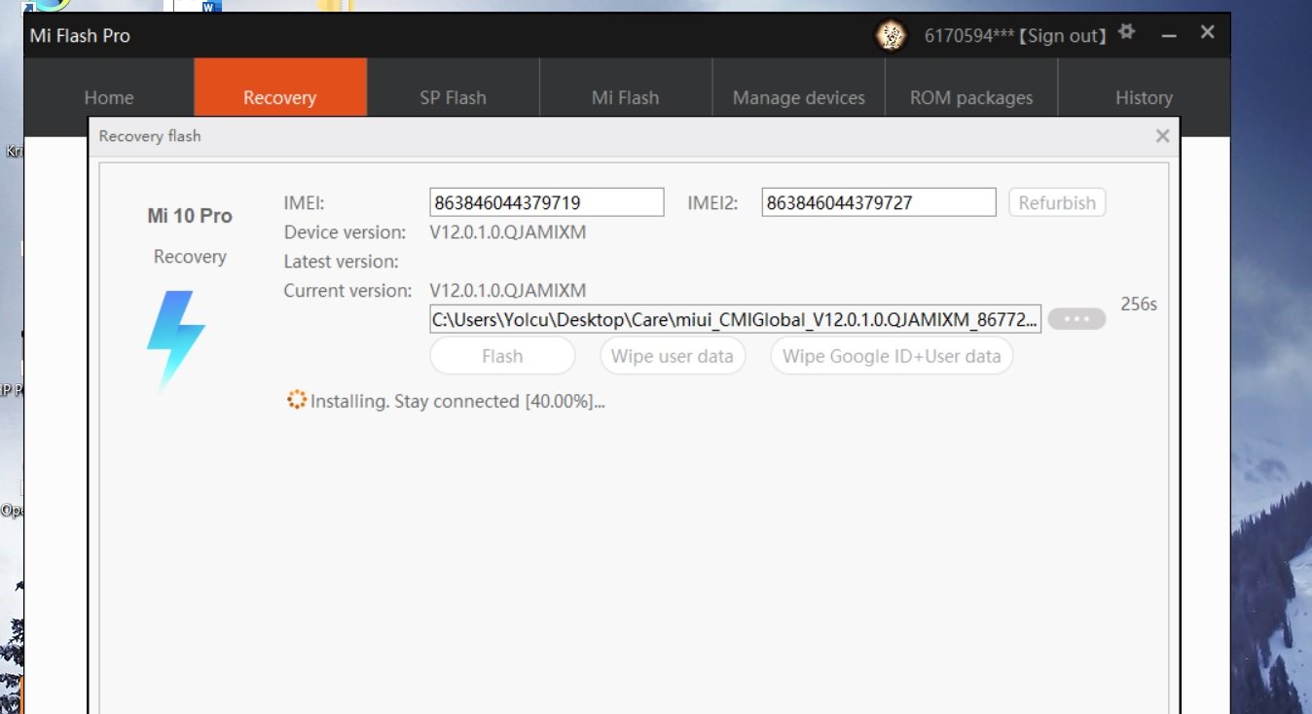Open the Mi Flash tab
Image resolution: width=1312 pixels, height=714 pixels.
[x=626, y=97]
